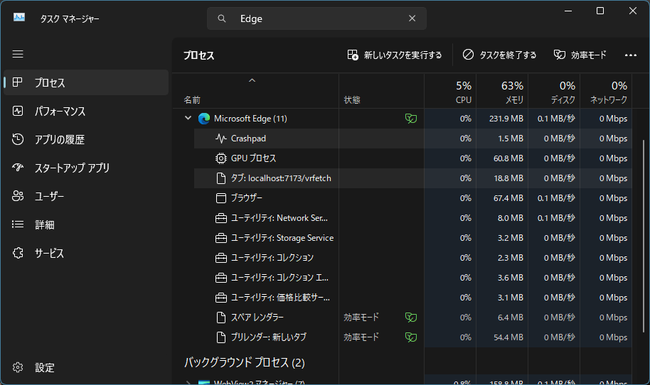Select ユーティリティ: Network Ser... row
This screenshot has height=385, width=650.
click(413, 218)
